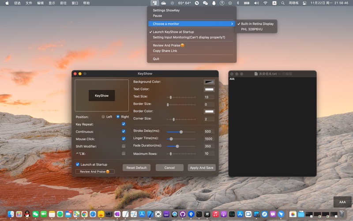This screenshot has height=221, width=353.
Task: Open WeChat from the dock
Action: coord(36,214)
